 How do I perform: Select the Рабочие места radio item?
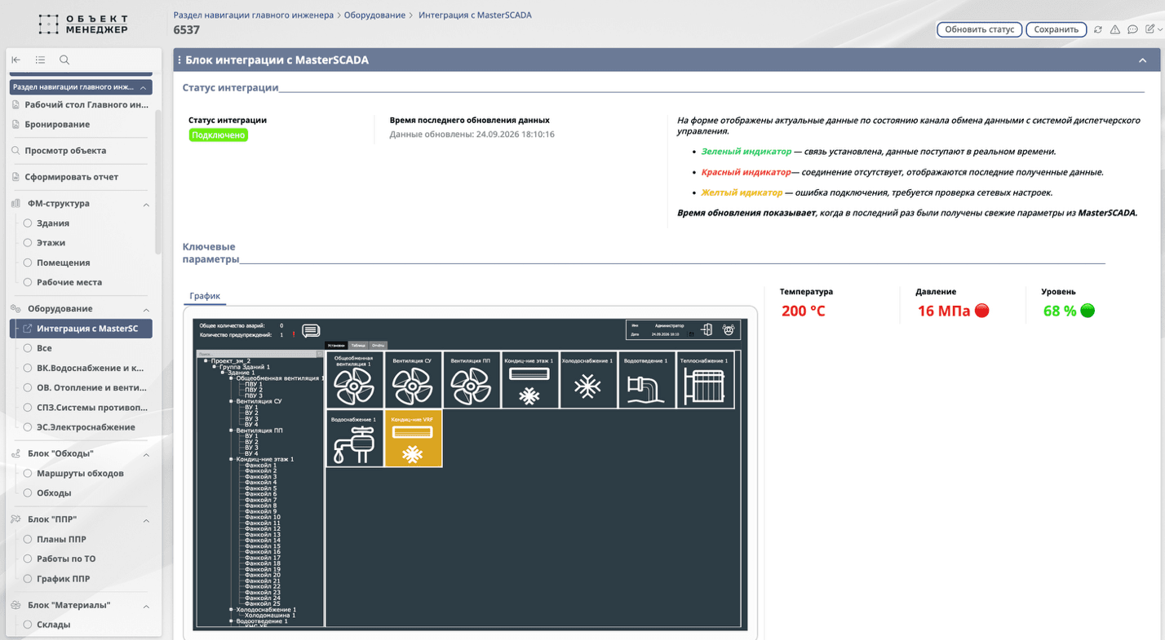(x=28, y=282)
